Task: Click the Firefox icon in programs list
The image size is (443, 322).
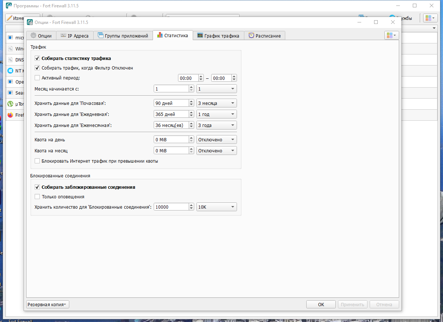Action: [10, 115]
